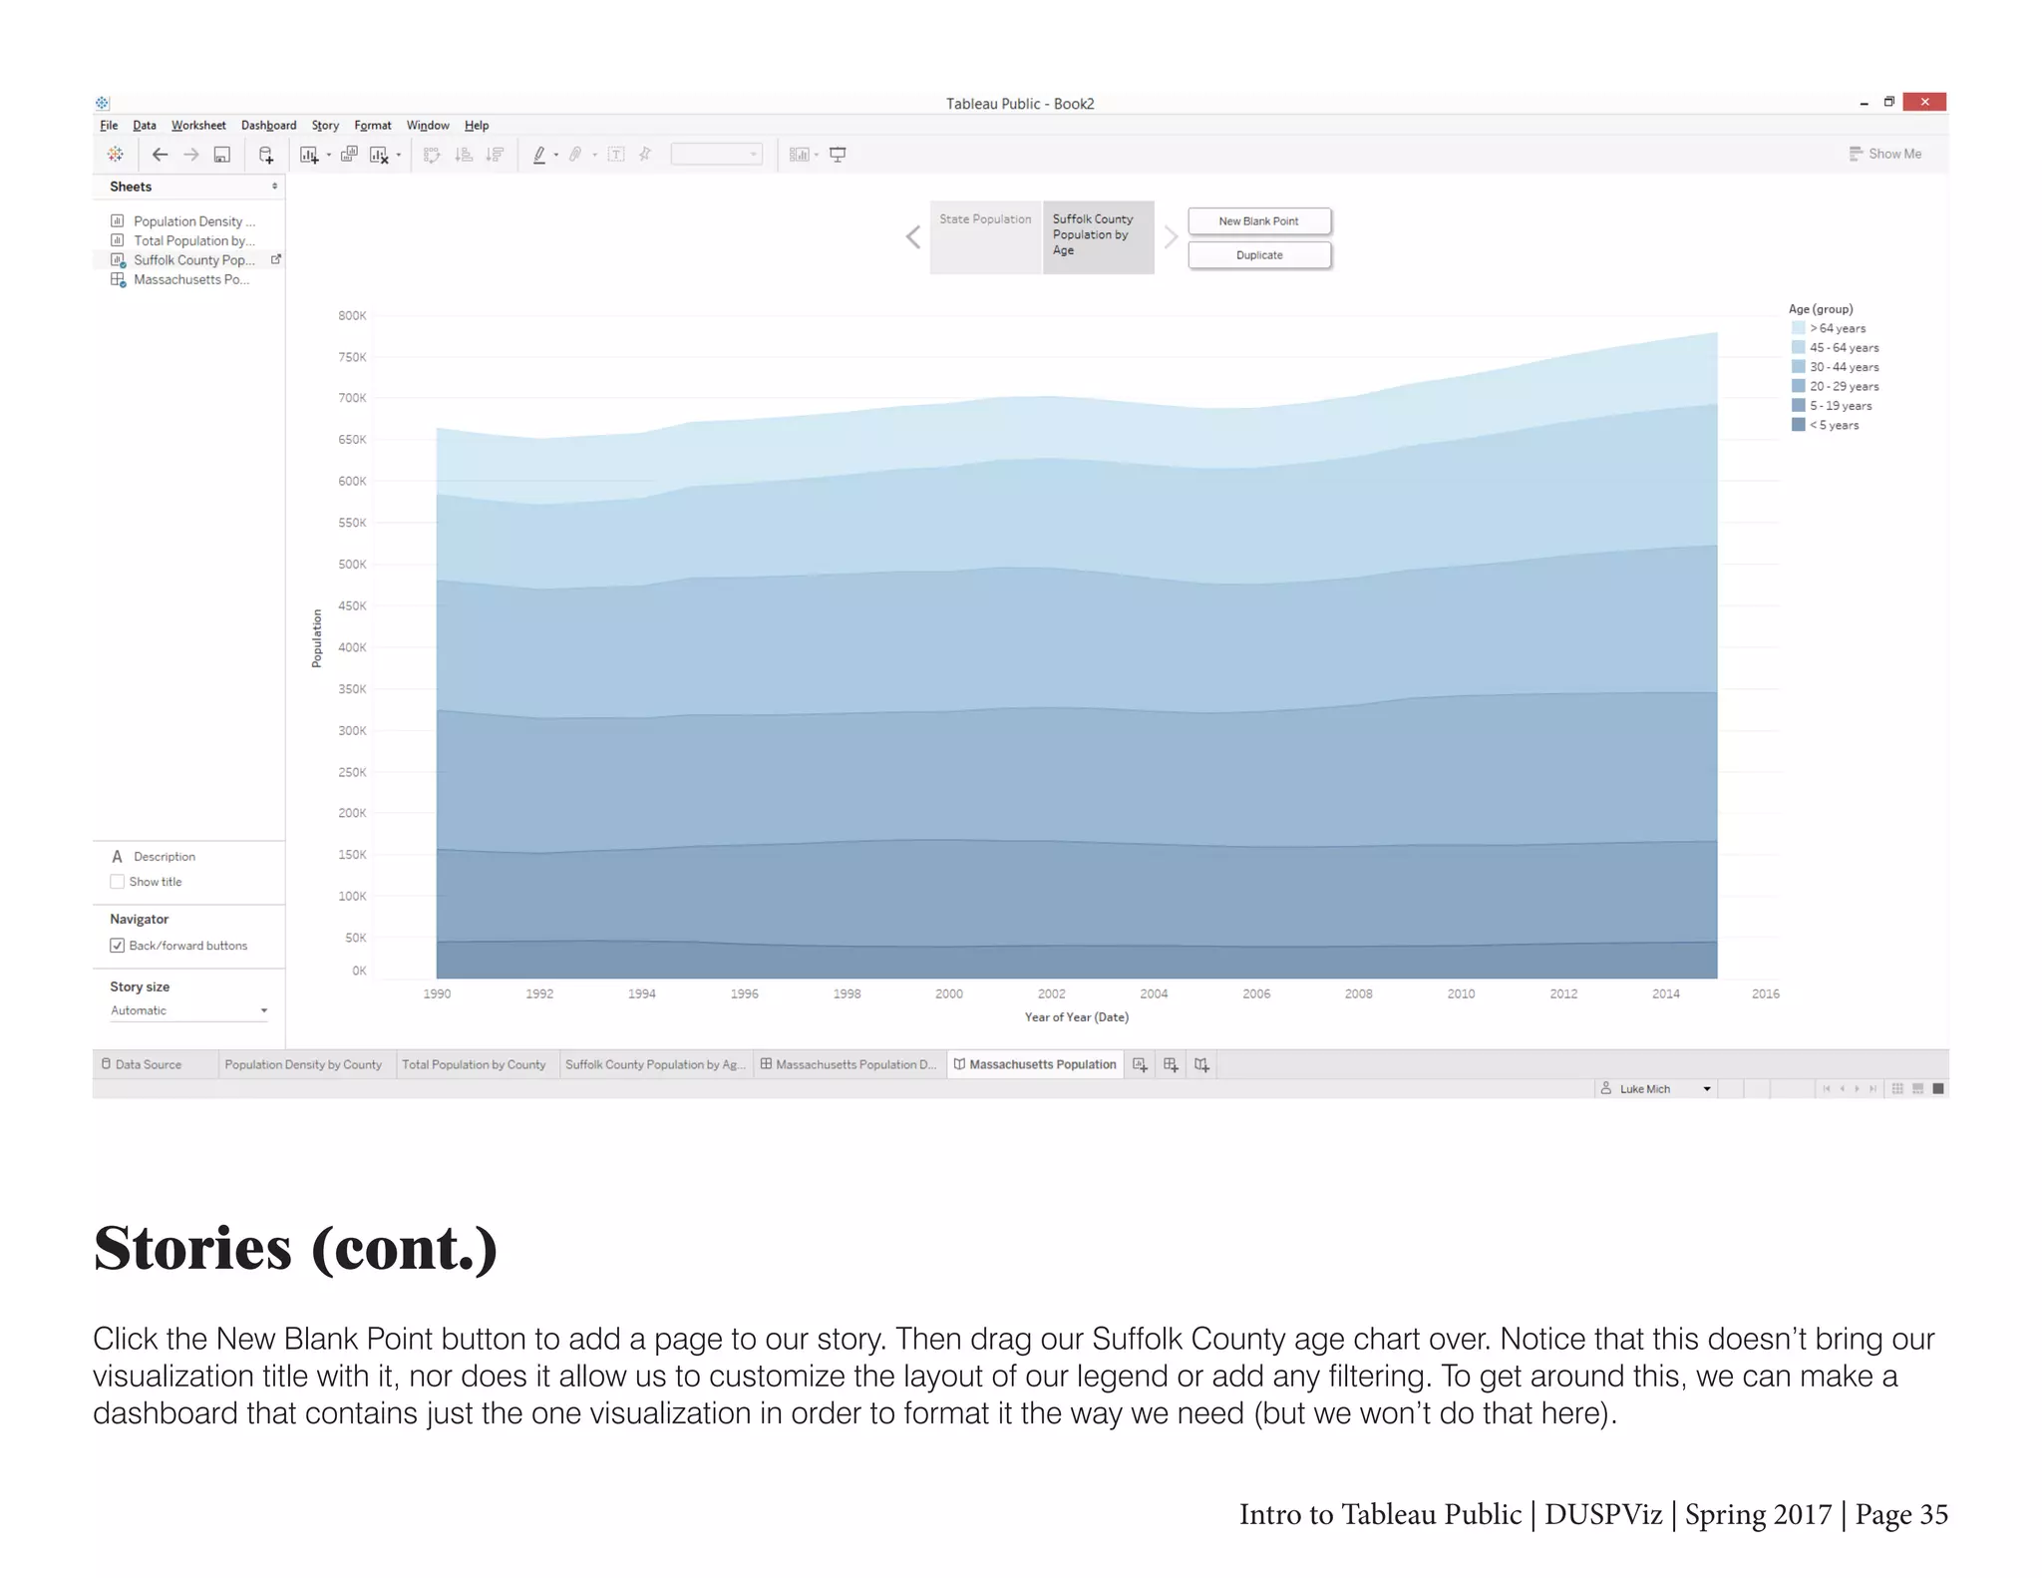The image size is (2042, 1578).
Task: Open the Story size dropdown
Action: pos(188,1010)
